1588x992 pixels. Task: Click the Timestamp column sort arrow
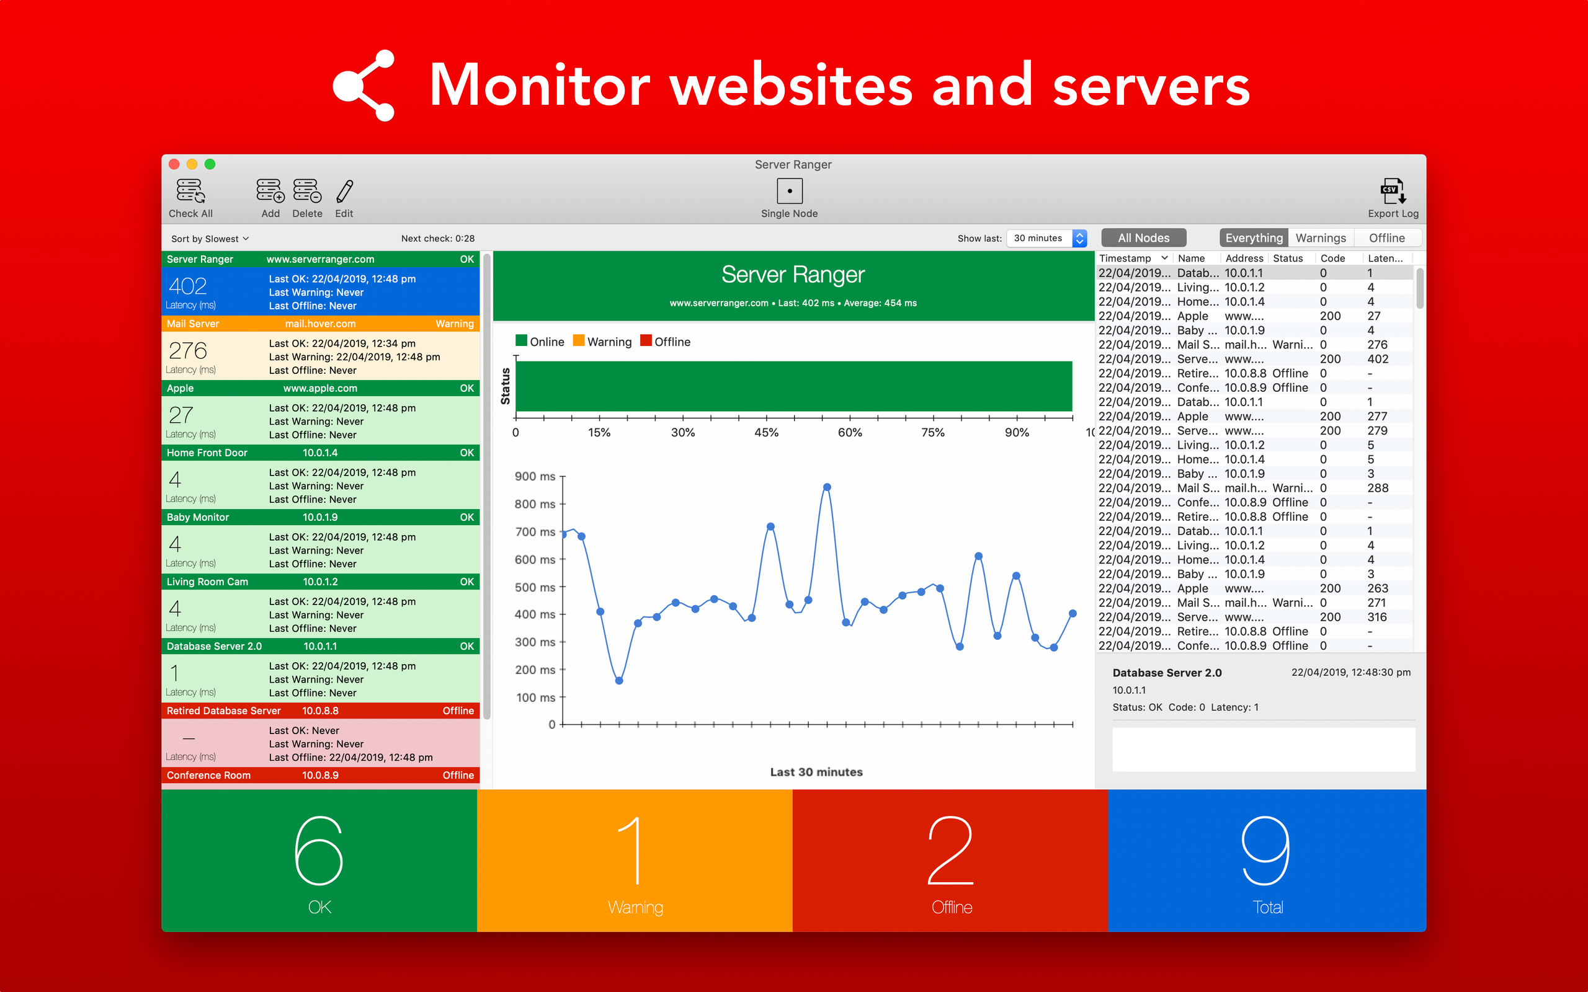tap(1164, 259)
